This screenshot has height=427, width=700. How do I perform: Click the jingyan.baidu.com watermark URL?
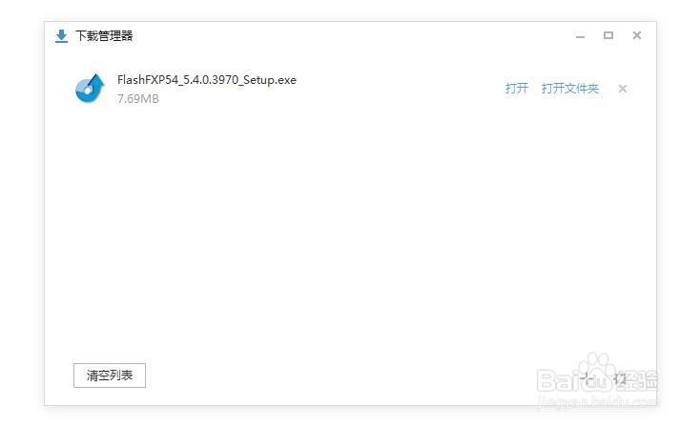[x=597, y=401]
